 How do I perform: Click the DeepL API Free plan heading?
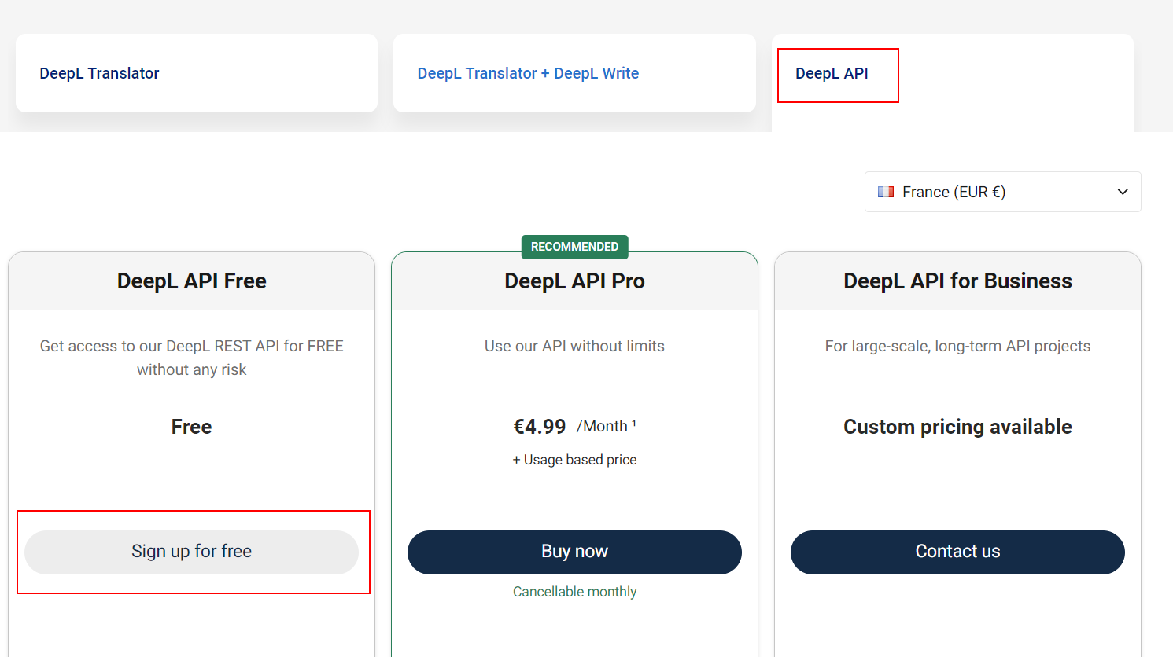[191, 281]
